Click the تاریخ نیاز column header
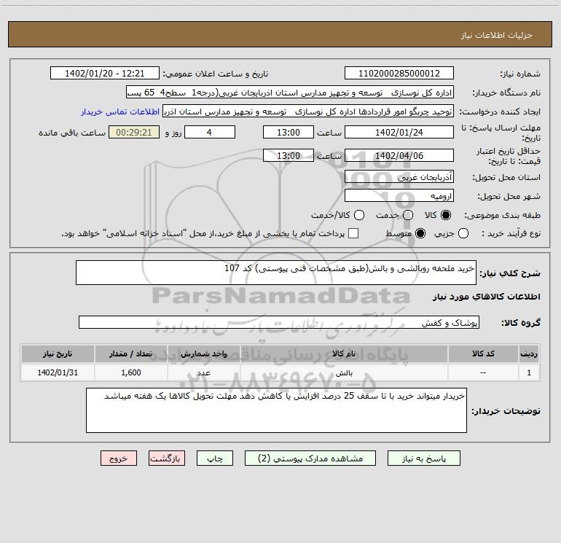The width and height of the screenshot is (561, 543). click(x=58, y=353)
